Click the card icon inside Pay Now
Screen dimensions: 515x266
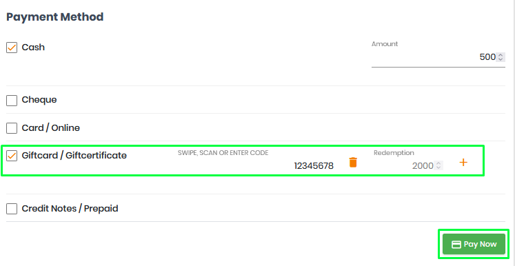coord(456,245)
